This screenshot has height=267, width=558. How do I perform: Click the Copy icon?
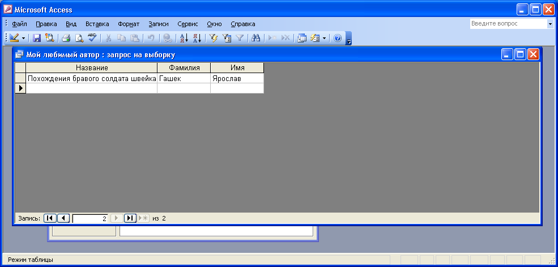pos(121,38)
